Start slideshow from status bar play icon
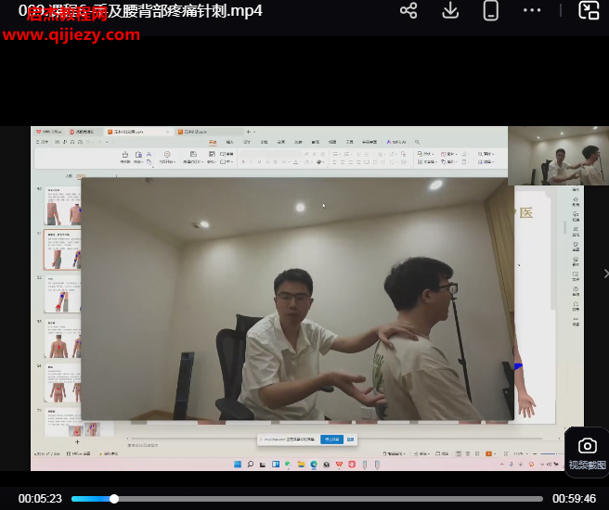Image resolution: width=609 pixels, height=510 pixels. point(488,453)
